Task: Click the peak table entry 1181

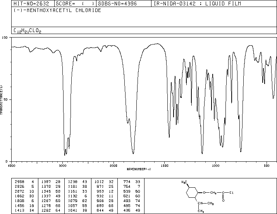Action: pos(72,186)
